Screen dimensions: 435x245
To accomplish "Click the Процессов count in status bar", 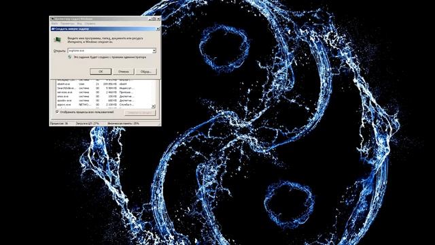I will (x=59, y=123).
